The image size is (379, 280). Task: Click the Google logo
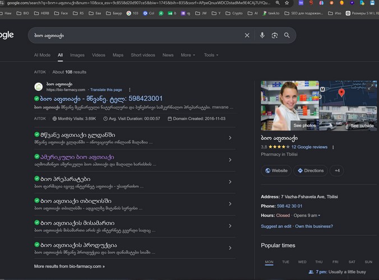pyautogui.click(x=7, y=35)
